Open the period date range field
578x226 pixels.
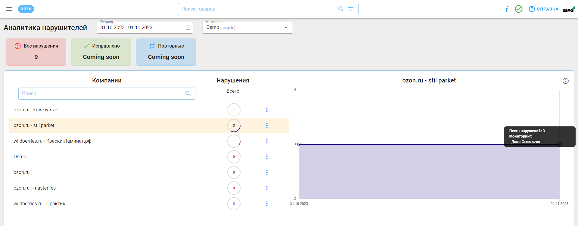[144, 28]
